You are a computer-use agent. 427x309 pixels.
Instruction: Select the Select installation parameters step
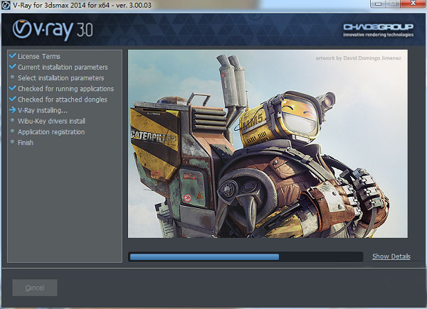coord(61,78)
